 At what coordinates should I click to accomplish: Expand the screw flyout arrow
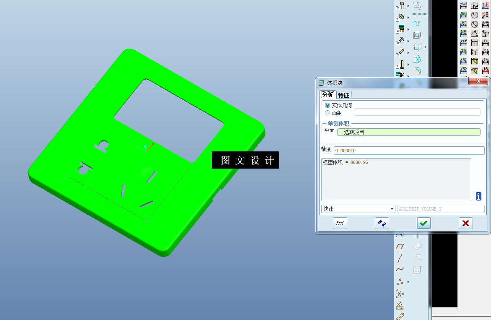[x=408, y=41]
